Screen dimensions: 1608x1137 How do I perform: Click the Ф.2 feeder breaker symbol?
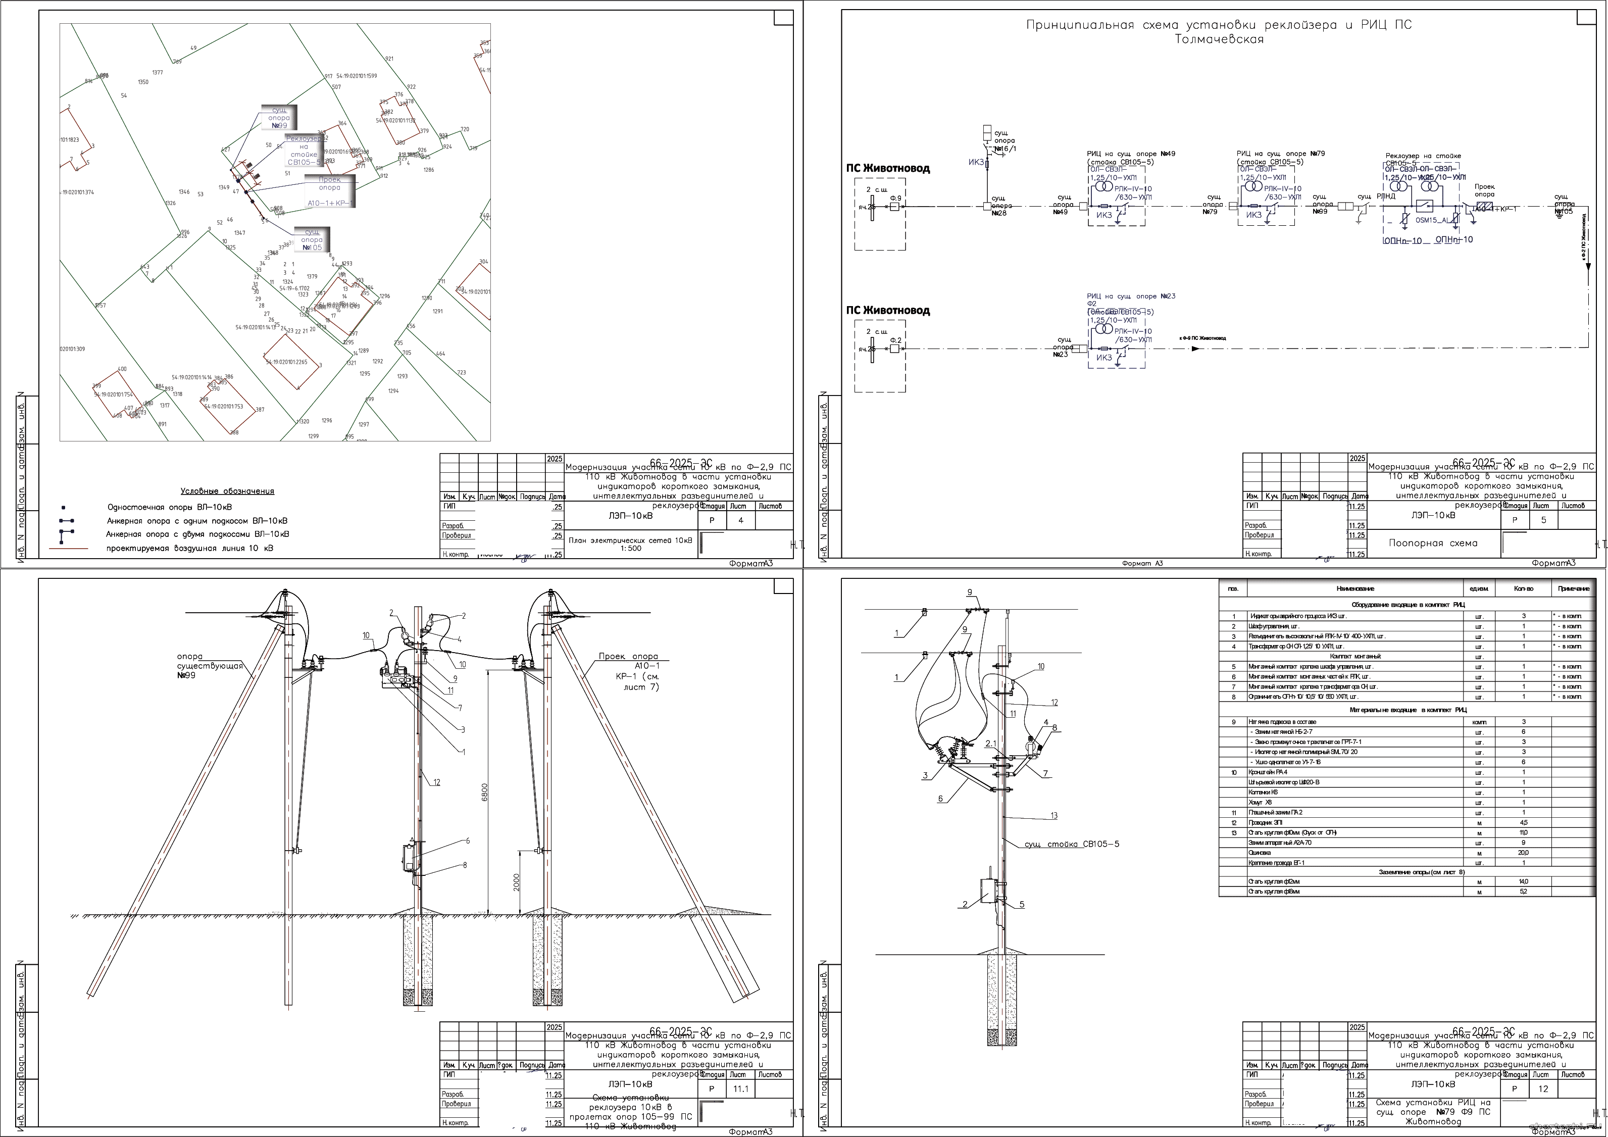click(894, 348)
